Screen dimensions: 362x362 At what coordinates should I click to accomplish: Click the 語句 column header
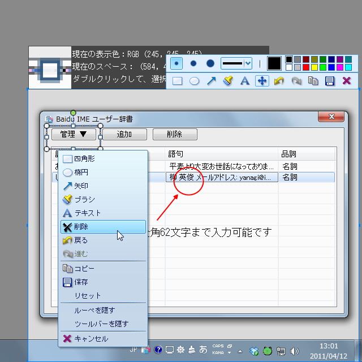(x=221, y=154)
